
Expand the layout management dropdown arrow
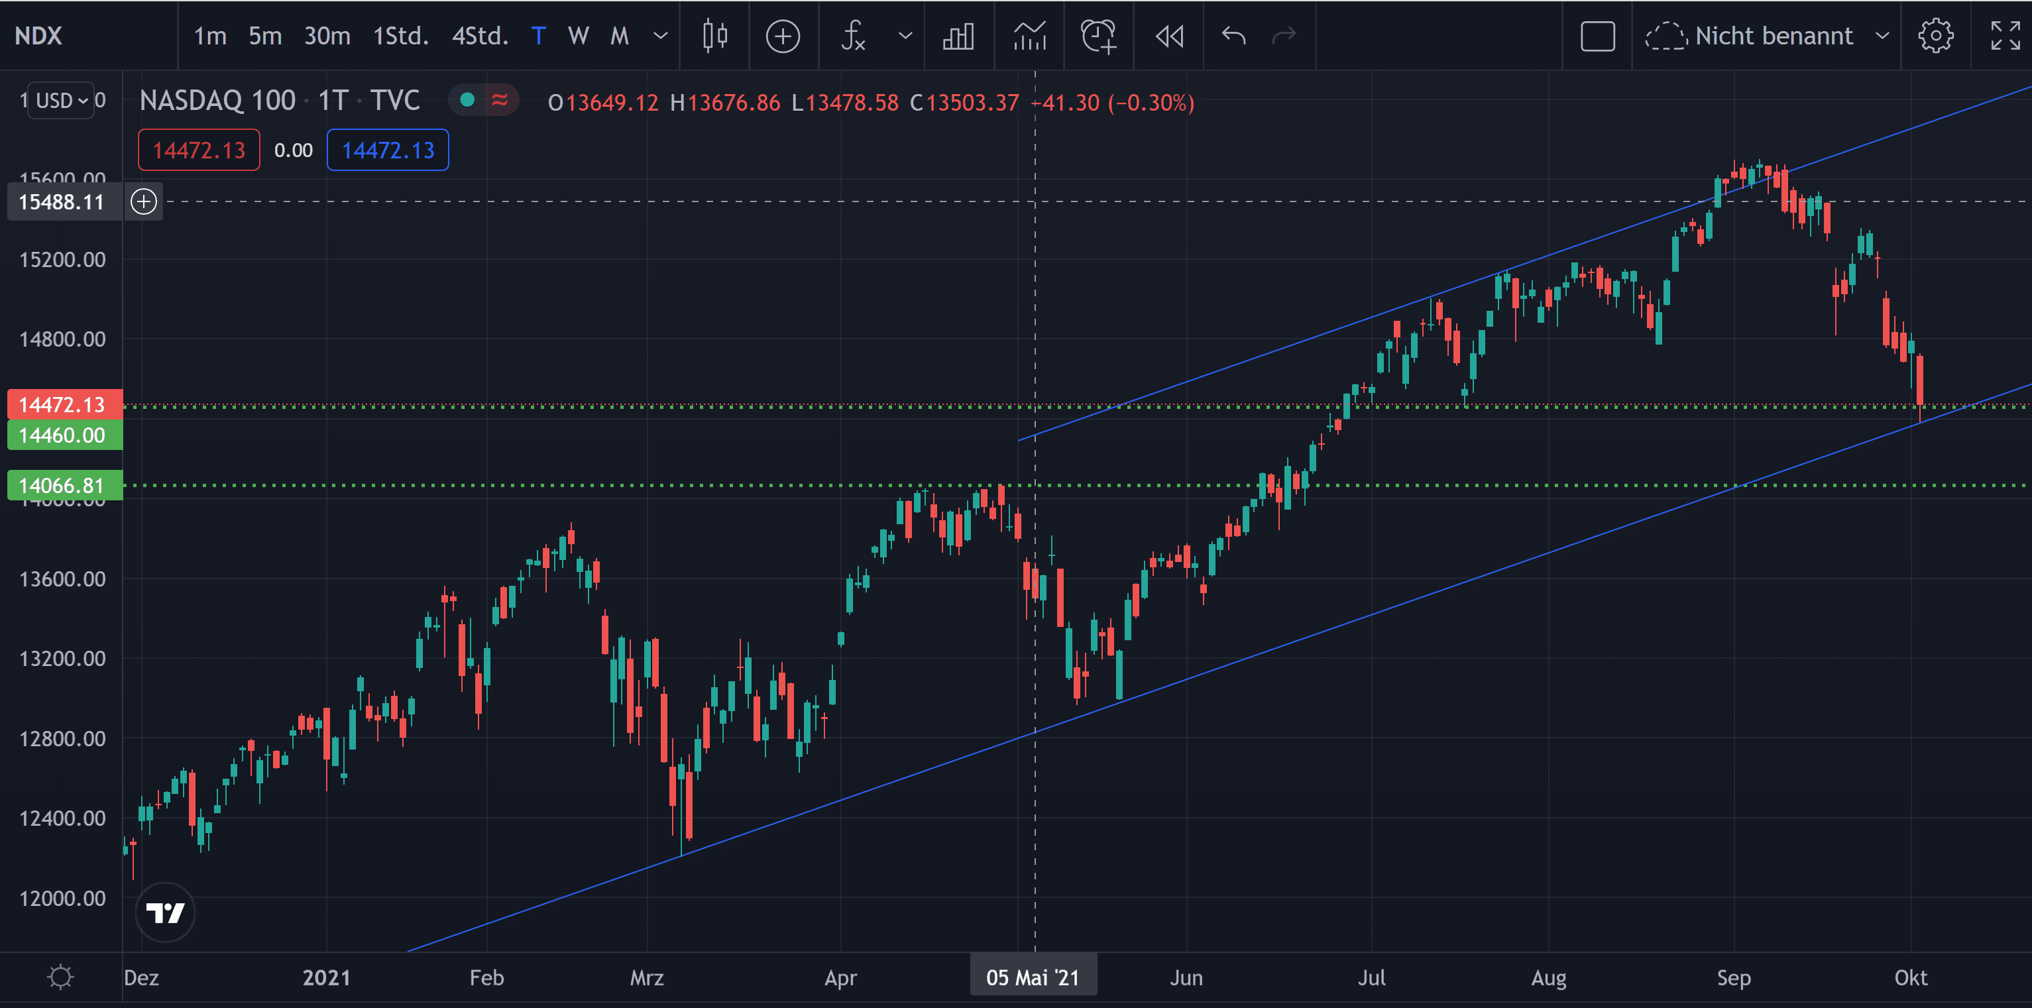pyautogui.click(x=1882, y=36)
